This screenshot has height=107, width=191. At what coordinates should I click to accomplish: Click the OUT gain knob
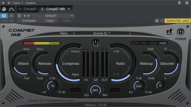139,86
